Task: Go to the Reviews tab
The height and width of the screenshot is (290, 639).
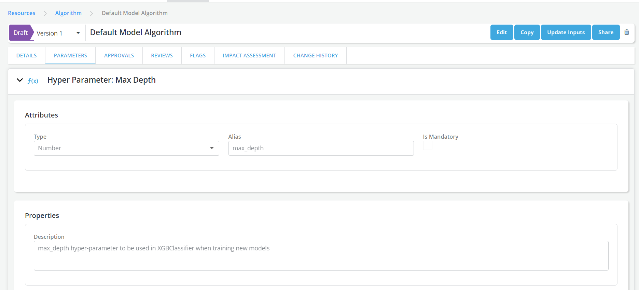Action: (162, 55)
